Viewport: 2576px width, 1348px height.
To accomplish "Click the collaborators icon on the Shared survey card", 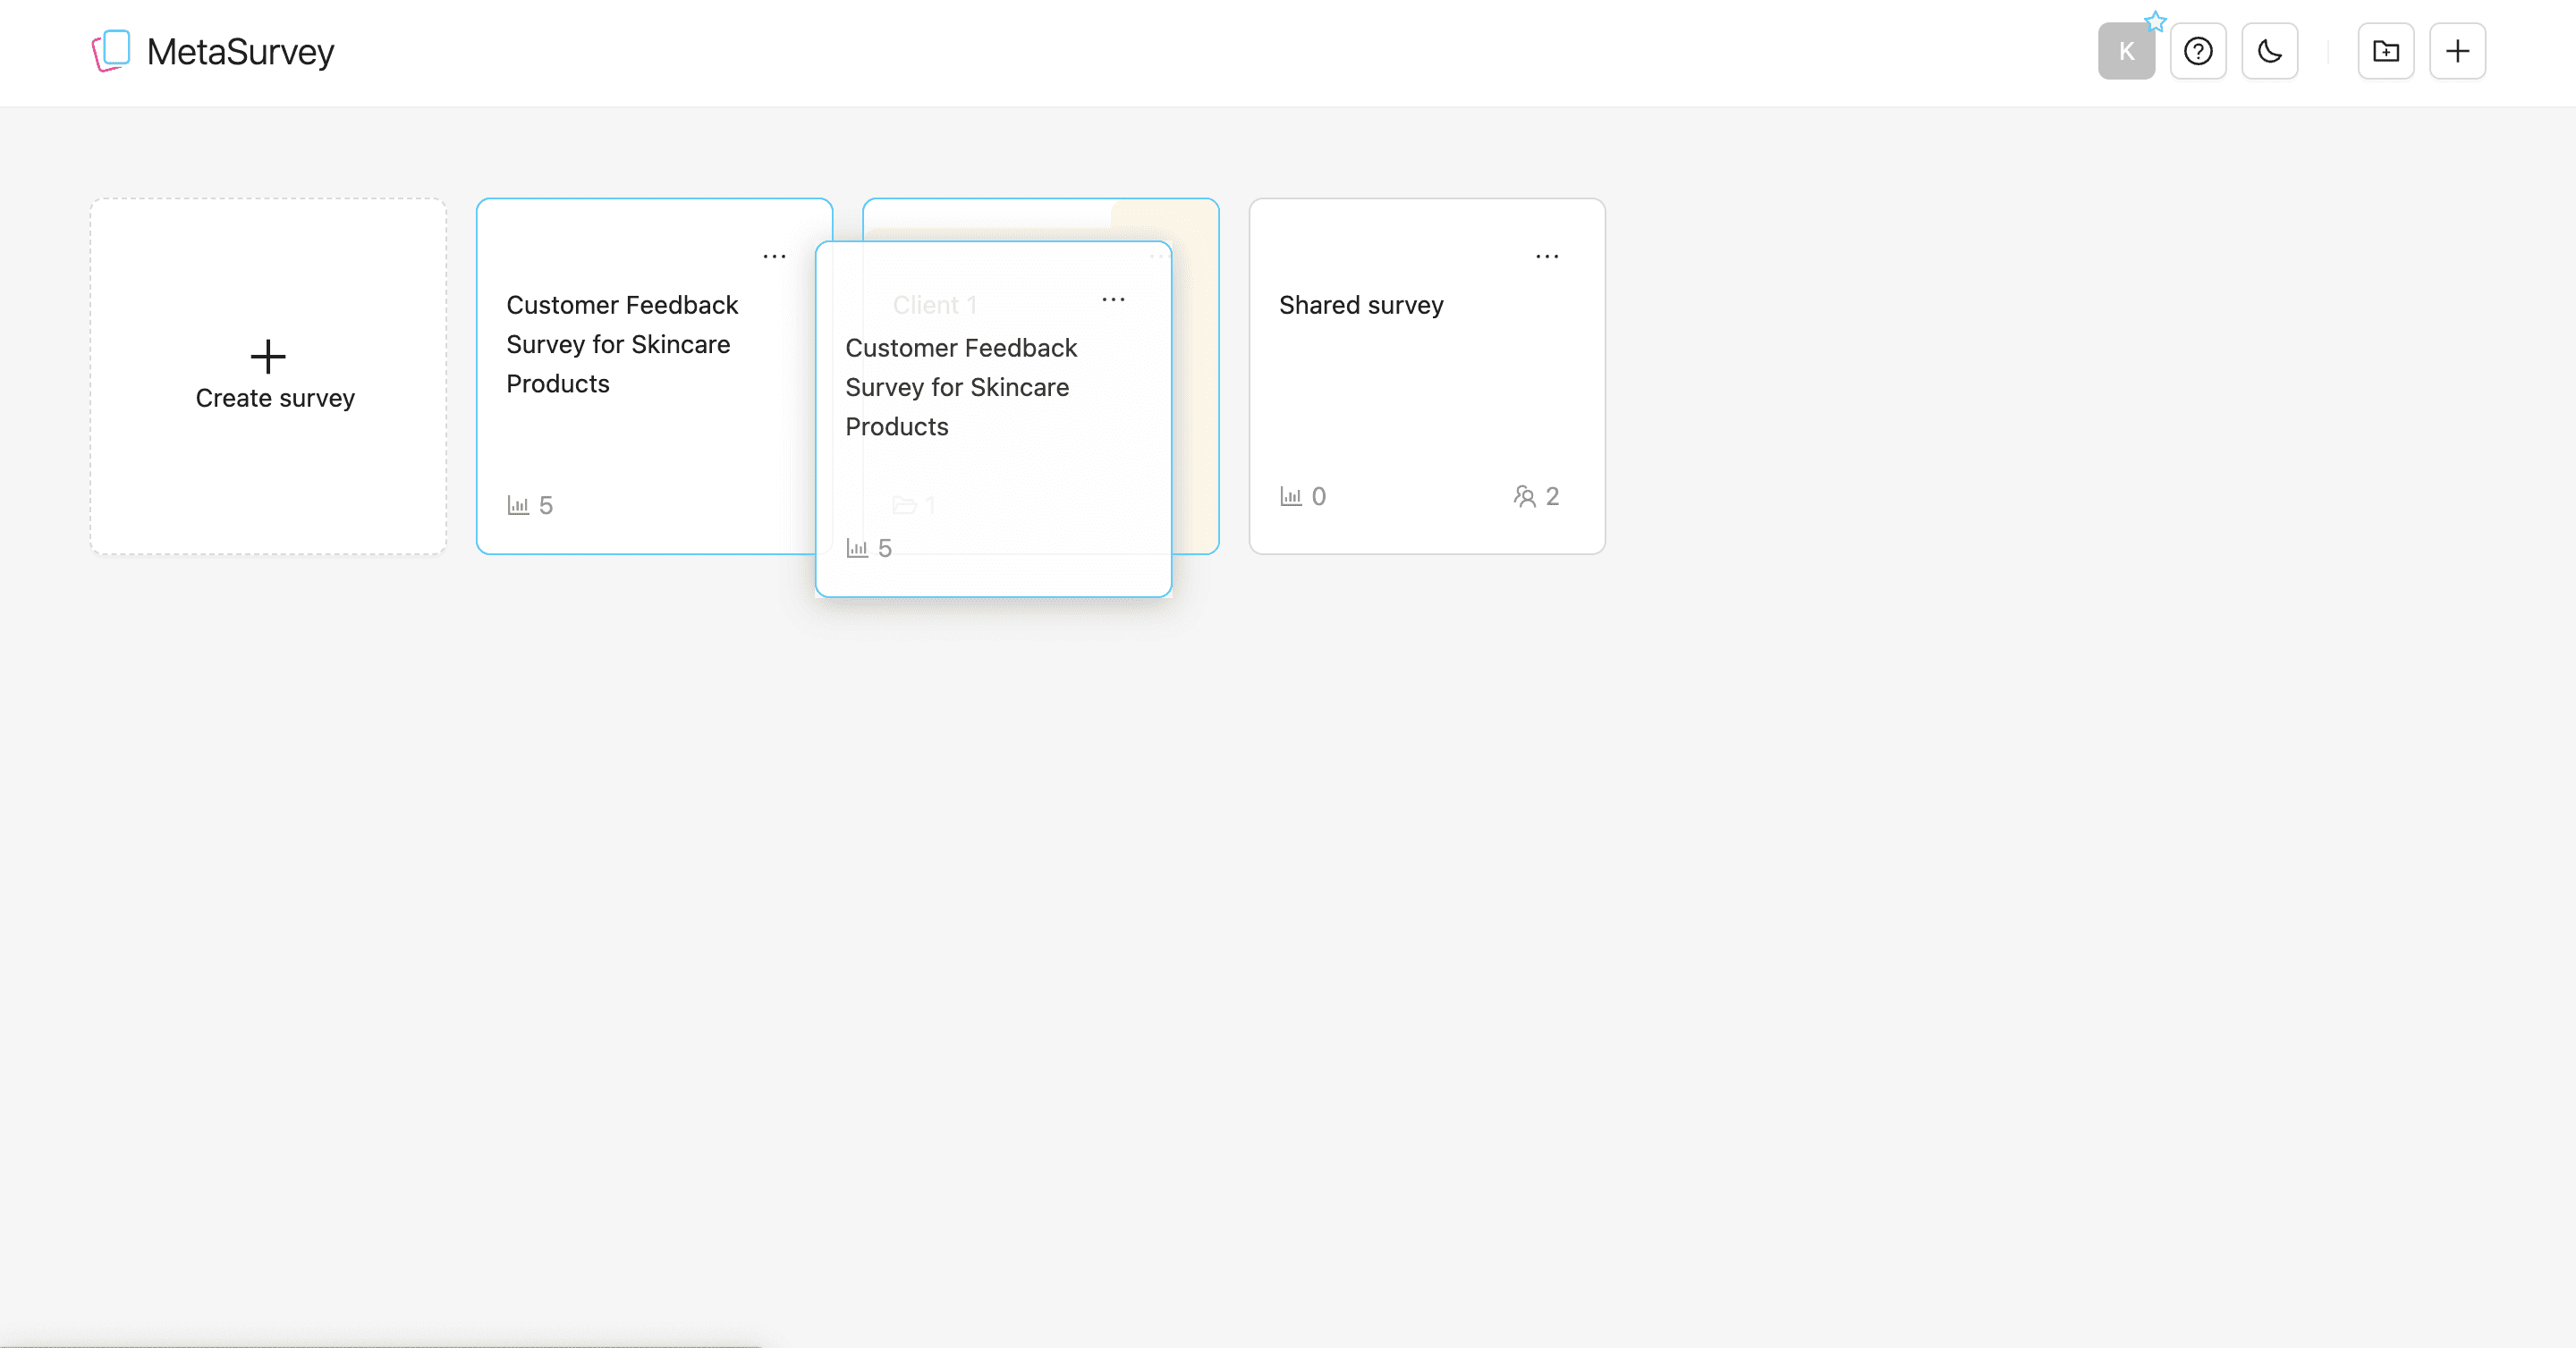I will [1524, 495].
